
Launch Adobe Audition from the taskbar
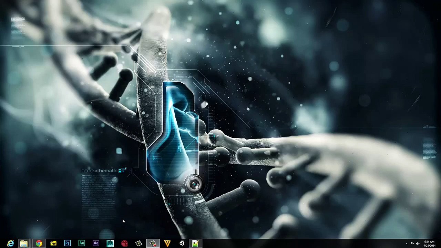[x=82, y=244]
